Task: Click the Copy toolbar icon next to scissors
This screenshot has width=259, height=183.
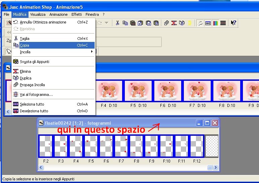Action: [x=125, y=23]
